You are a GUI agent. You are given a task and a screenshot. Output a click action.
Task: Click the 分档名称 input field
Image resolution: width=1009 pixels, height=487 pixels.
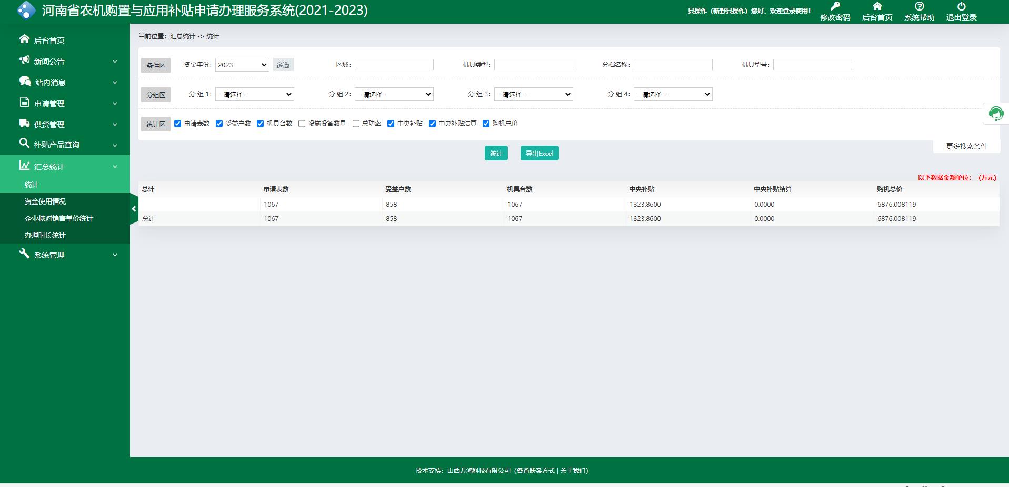click(x=673, y=65)
